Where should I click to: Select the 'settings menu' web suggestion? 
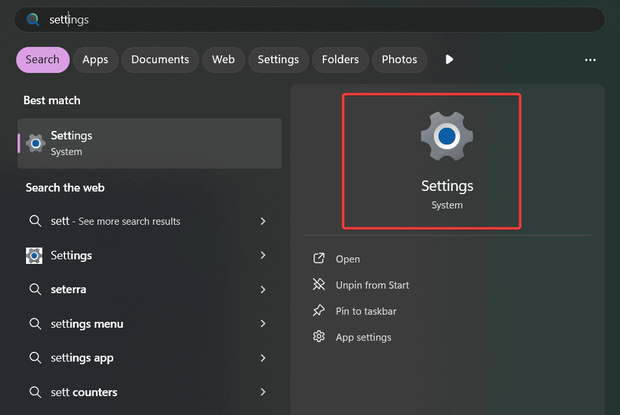click(150, 324)
